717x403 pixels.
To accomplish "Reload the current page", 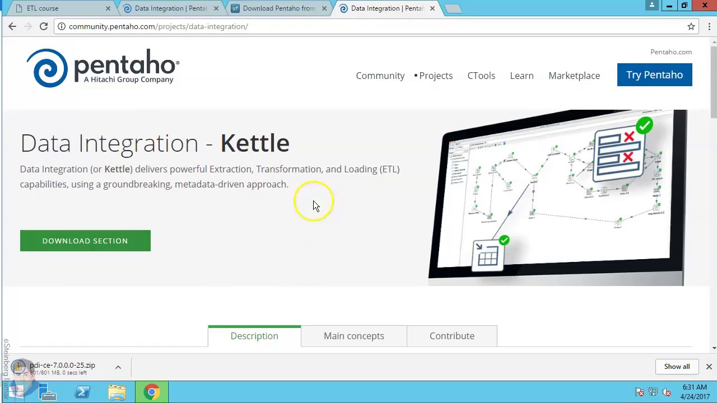I will click(x=43, y=26).
